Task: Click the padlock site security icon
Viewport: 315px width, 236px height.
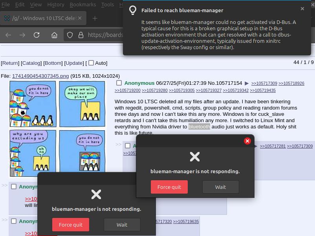Action: (x=81, y=35)
